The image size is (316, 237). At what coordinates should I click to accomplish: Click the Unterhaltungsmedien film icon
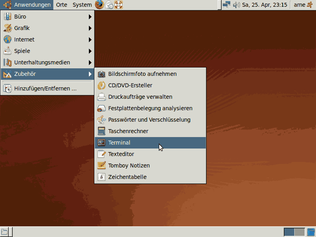click(x=8, y=62)
